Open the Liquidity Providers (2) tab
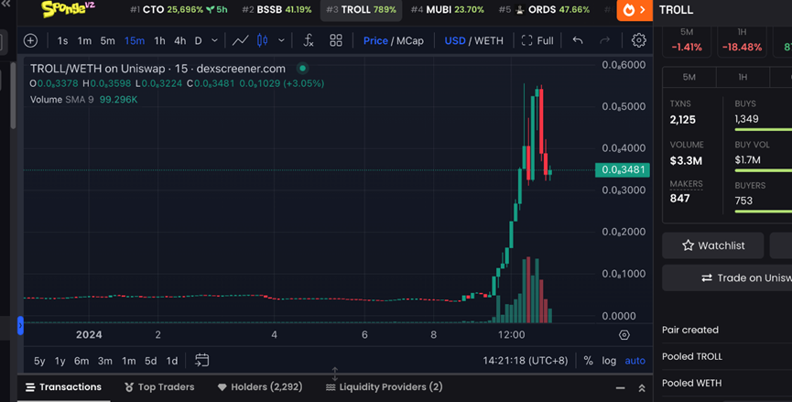Screen dimensions: 792x402 385,387
